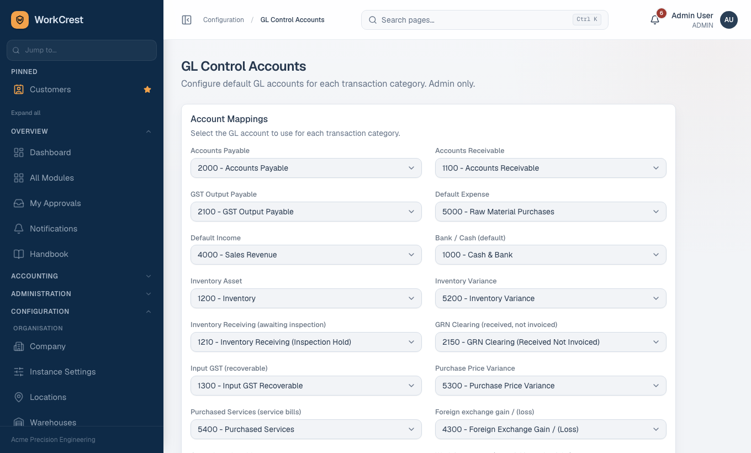Open the Inventory Asset dropdown
The image size is (751, 453).
pos(306,298)
